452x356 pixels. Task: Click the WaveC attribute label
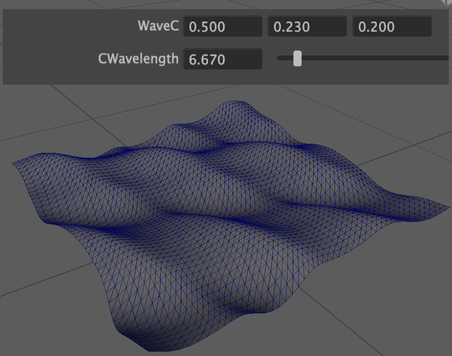(158, 26)
